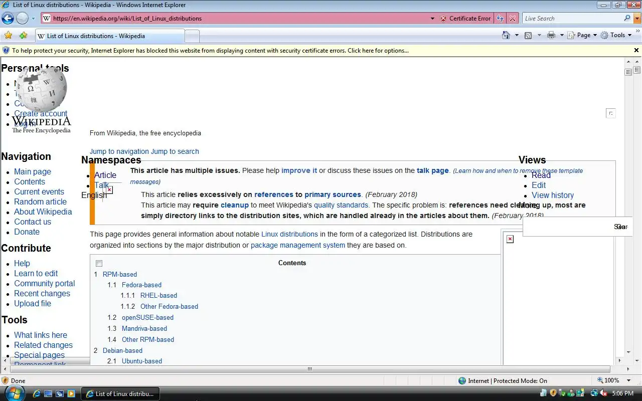
Task: Click the Refresh icon next to Certificate Error
Action: (500, 19)
